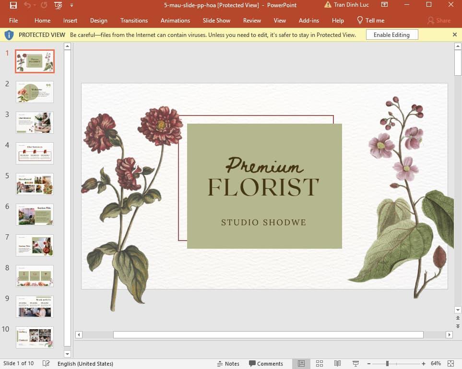This screenshot has width=462, height=369.
Task: Open the Design ribbon tab
Action: click(x=99, y=21)
